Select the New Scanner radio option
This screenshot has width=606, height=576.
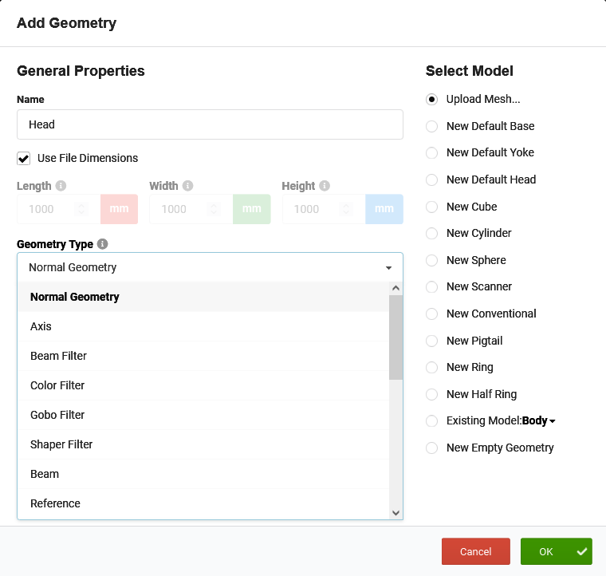[x=432, y=286]
